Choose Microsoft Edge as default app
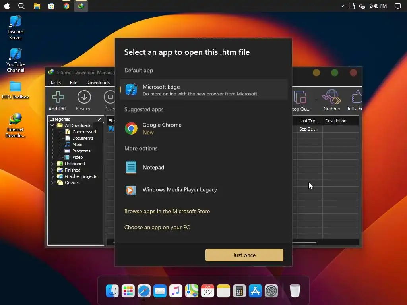The width and height of the screenshot is (407, 305). 204,90
